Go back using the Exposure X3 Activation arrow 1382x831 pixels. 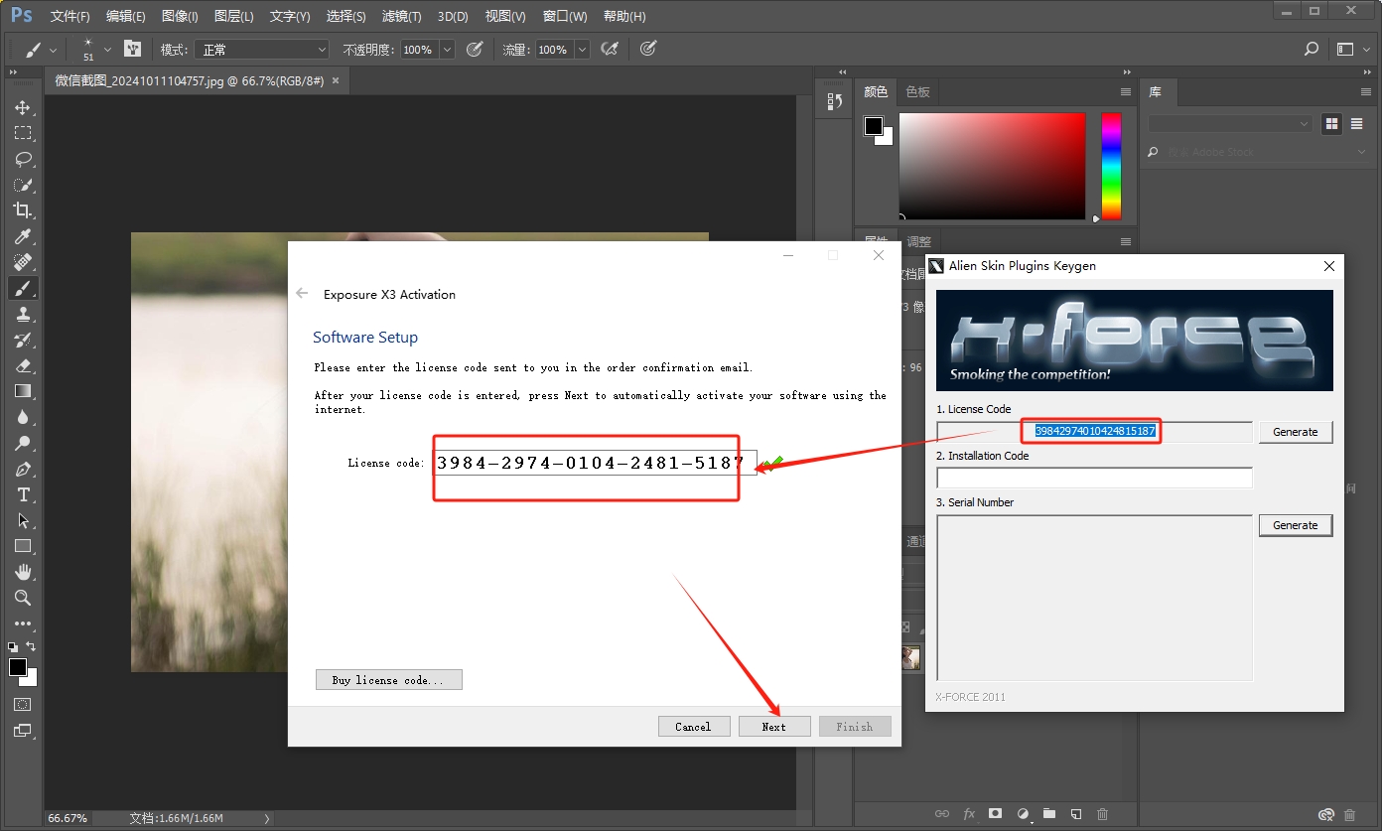(x=303, y=294)
